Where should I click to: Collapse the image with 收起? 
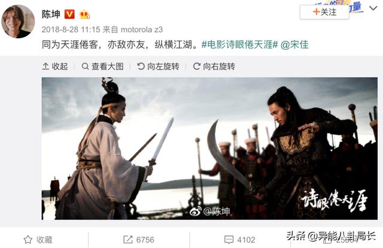point(55,66)
